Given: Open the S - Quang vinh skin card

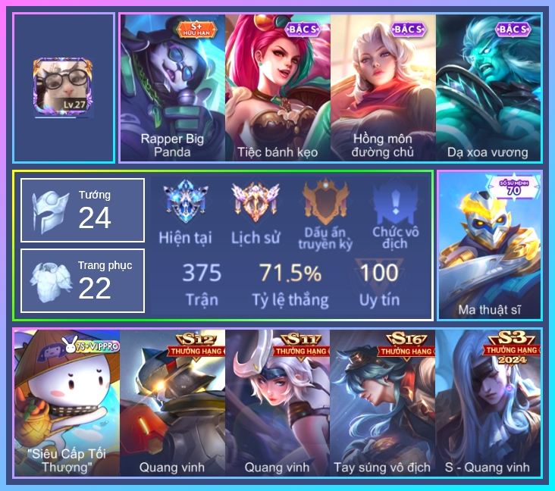Looking at the screenshot, I should [488, 403].
